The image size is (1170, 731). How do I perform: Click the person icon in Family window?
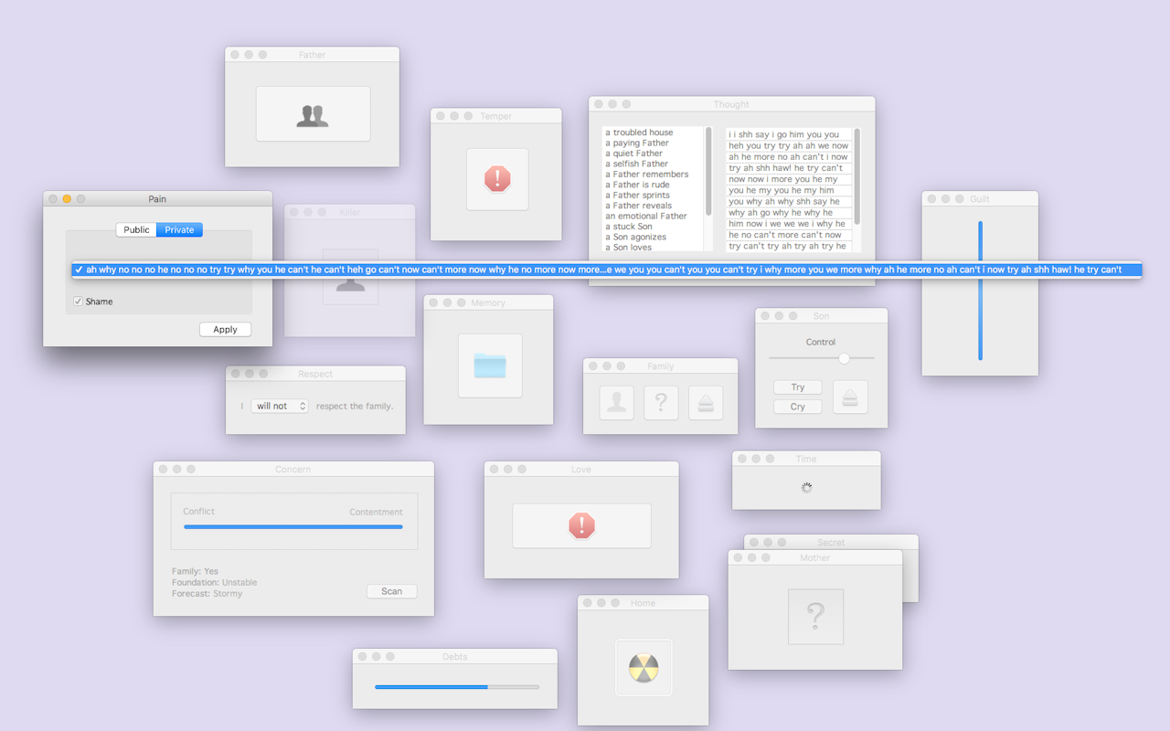pos(617,403)
